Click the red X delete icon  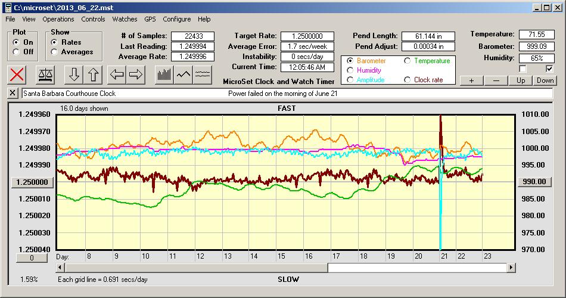tap(17, 74)
